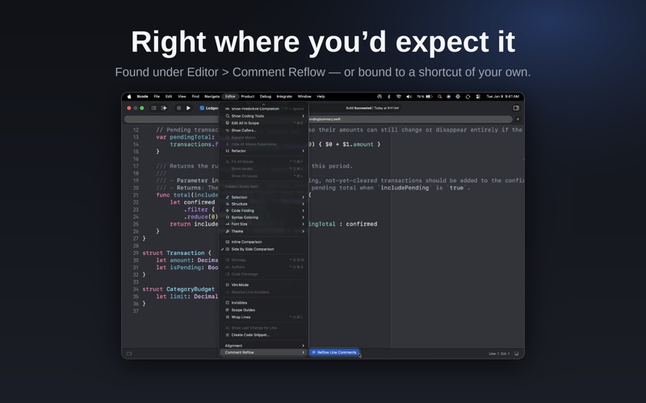Open the Xcode menu in the menu bar
Viewport: 646px width, 403px height.
click(142, 97)
